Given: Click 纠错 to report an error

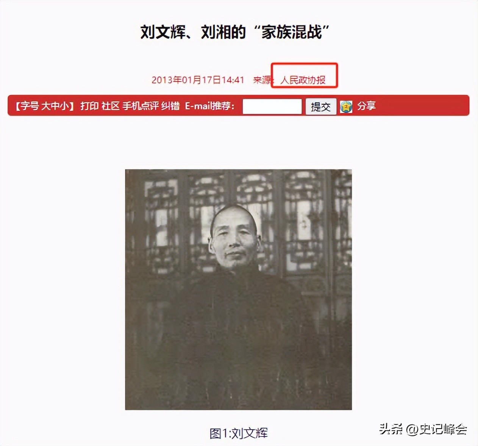Looking at the screenshot, I should pos(170,106).
